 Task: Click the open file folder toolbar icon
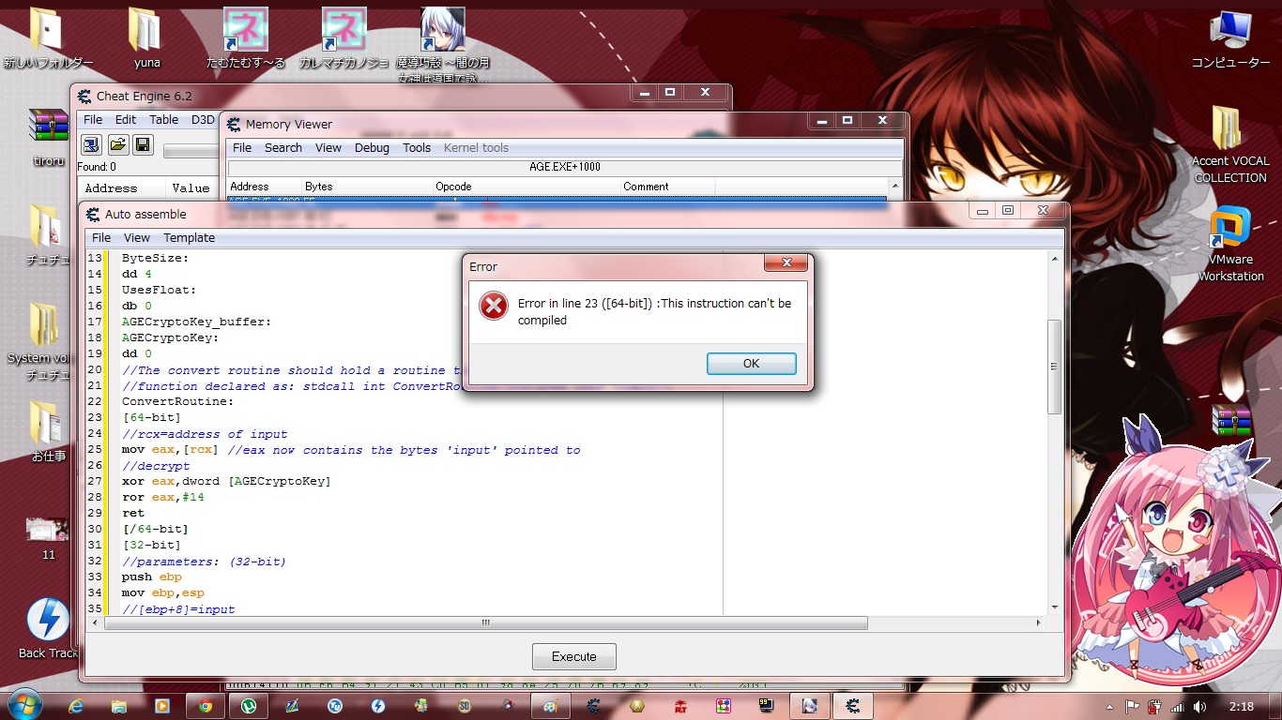coord(117,144)
